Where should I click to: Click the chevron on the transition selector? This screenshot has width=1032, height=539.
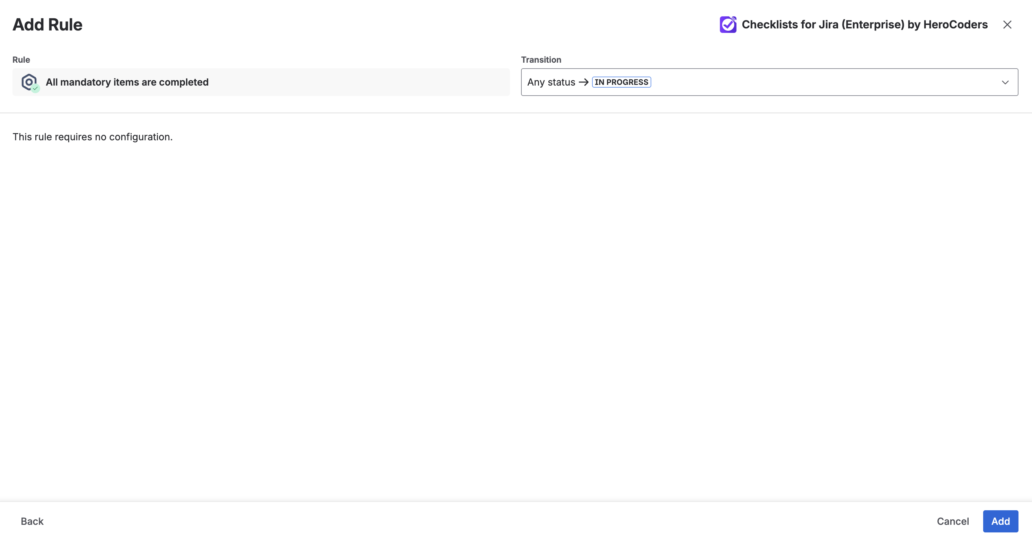pyautogui.click(x=1005, y=82)
